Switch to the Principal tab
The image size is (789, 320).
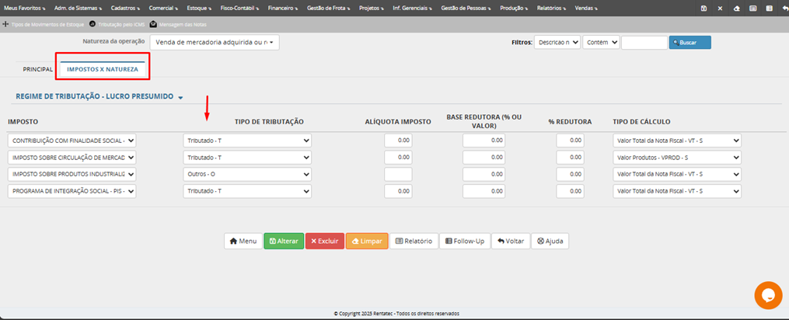pos(37,69)
